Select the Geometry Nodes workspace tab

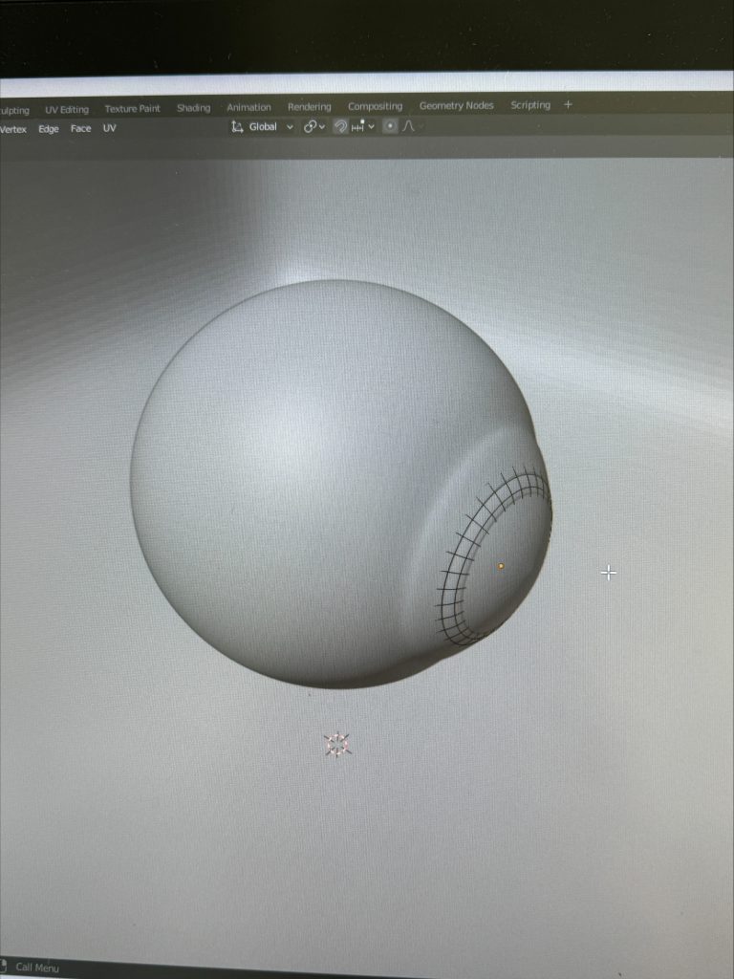coord(456,106)
